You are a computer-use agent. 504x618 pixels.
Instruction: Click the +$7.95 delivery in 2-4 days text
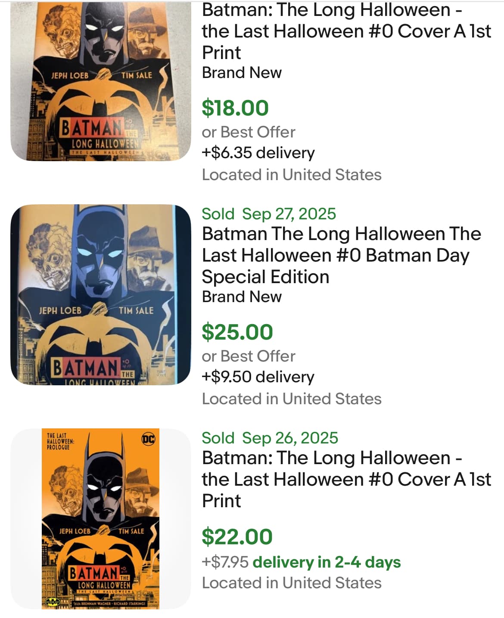pyautogui.click(x=301, y=562)
